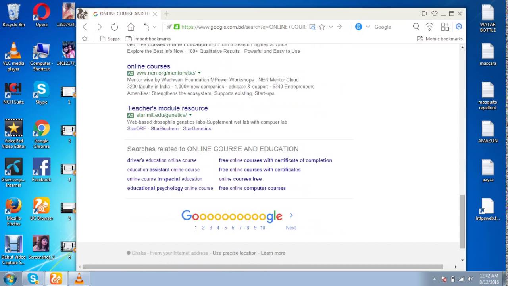
Task: Open UC Browser from the taskbar
Action: click(56, 279)
